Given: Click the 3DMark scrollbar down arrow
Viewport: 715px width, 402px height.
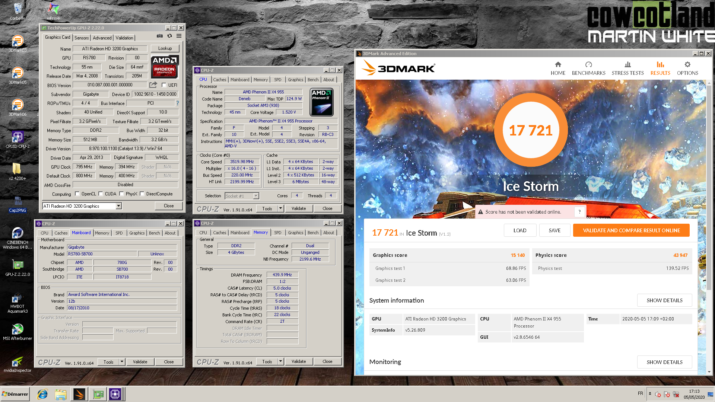Looking at the screenshot, I should (709, 371).
